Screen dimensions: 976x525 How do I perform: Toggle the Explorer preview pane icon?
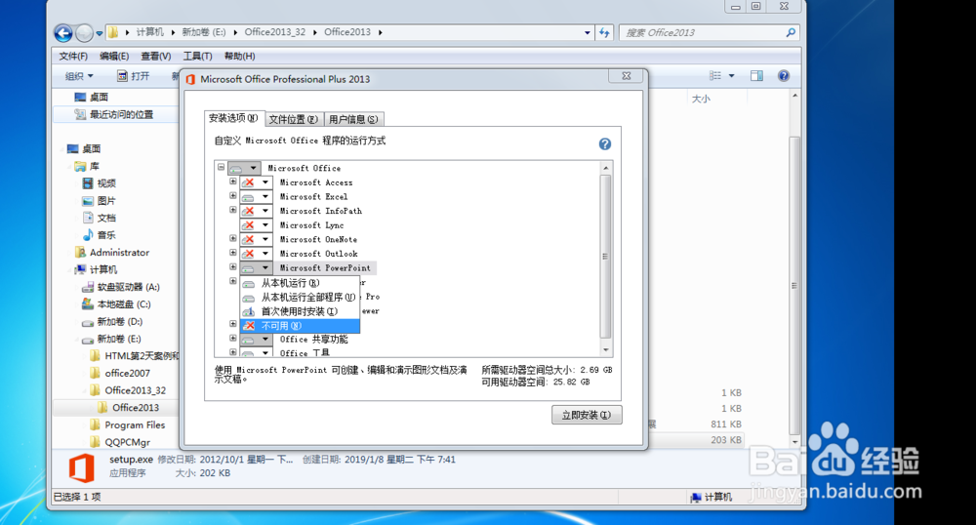tap(756, 76)
